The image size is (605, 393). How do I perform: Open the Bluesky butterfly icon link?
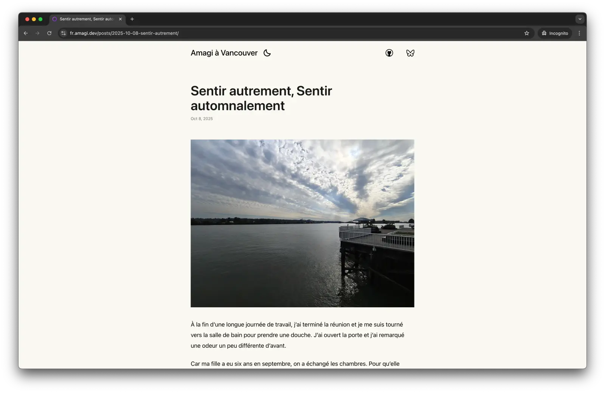coord(410,53)
